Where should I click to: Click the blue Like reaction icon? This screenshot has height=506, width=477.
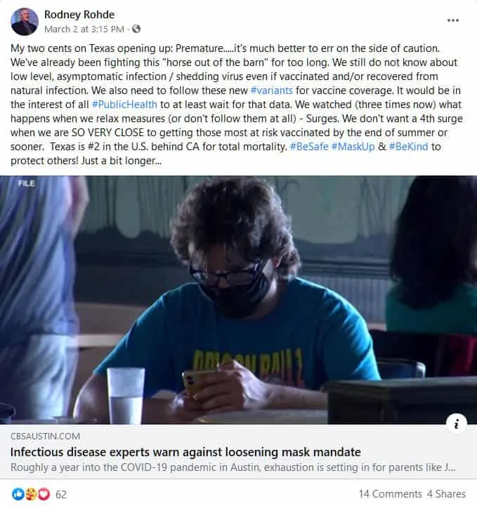(18, 494)
